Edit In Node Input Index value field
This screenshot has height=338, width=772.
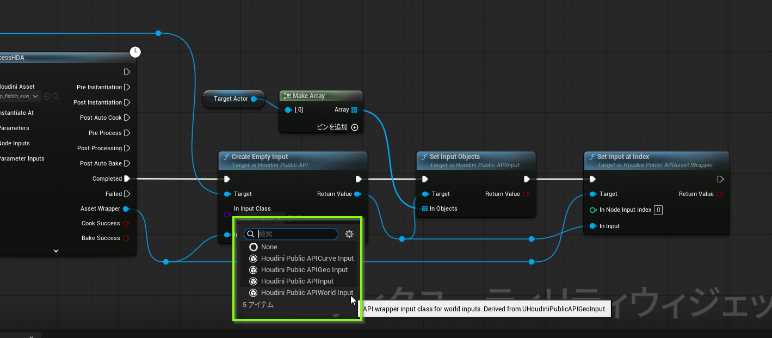[x=658, y=210]
